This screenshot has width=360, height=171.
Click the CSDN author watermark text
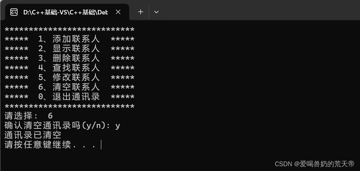tap(315, 164)
